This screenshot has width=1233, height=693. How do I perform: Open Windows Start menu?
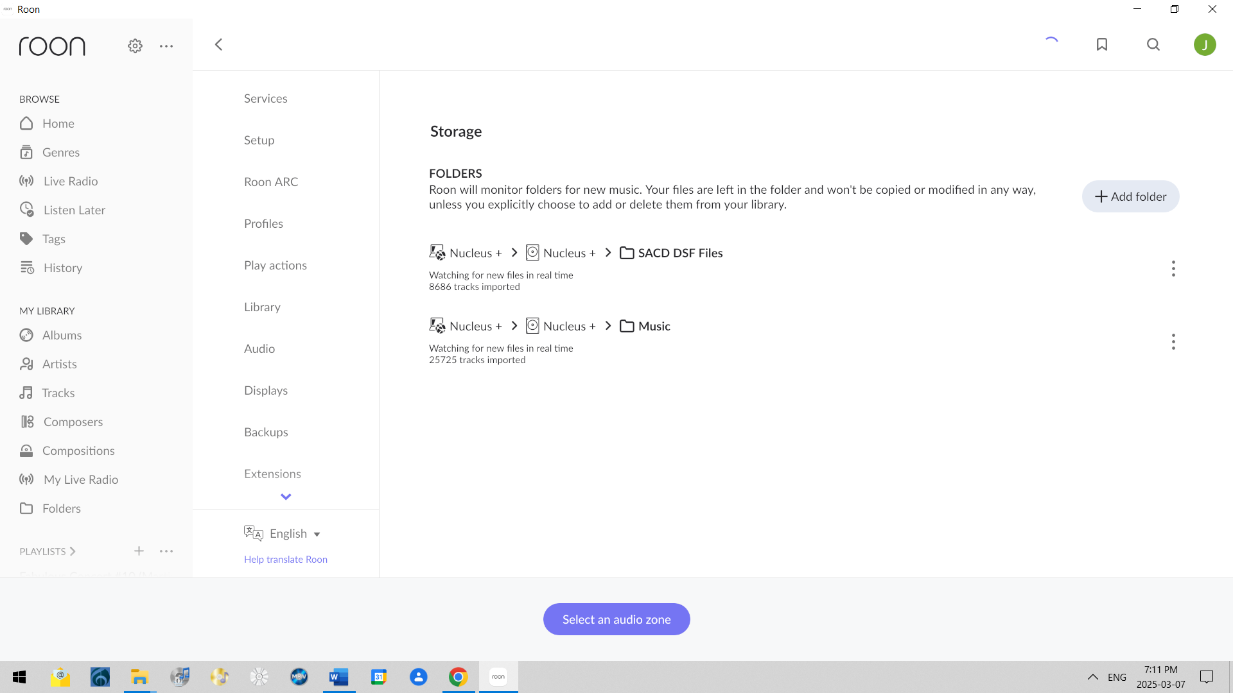click(x=19, y=677)
